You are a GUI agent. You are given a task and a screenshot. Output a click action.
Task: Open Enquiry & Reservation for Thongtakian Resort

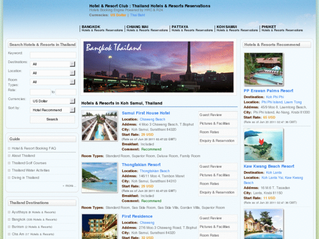coord(218,193)
